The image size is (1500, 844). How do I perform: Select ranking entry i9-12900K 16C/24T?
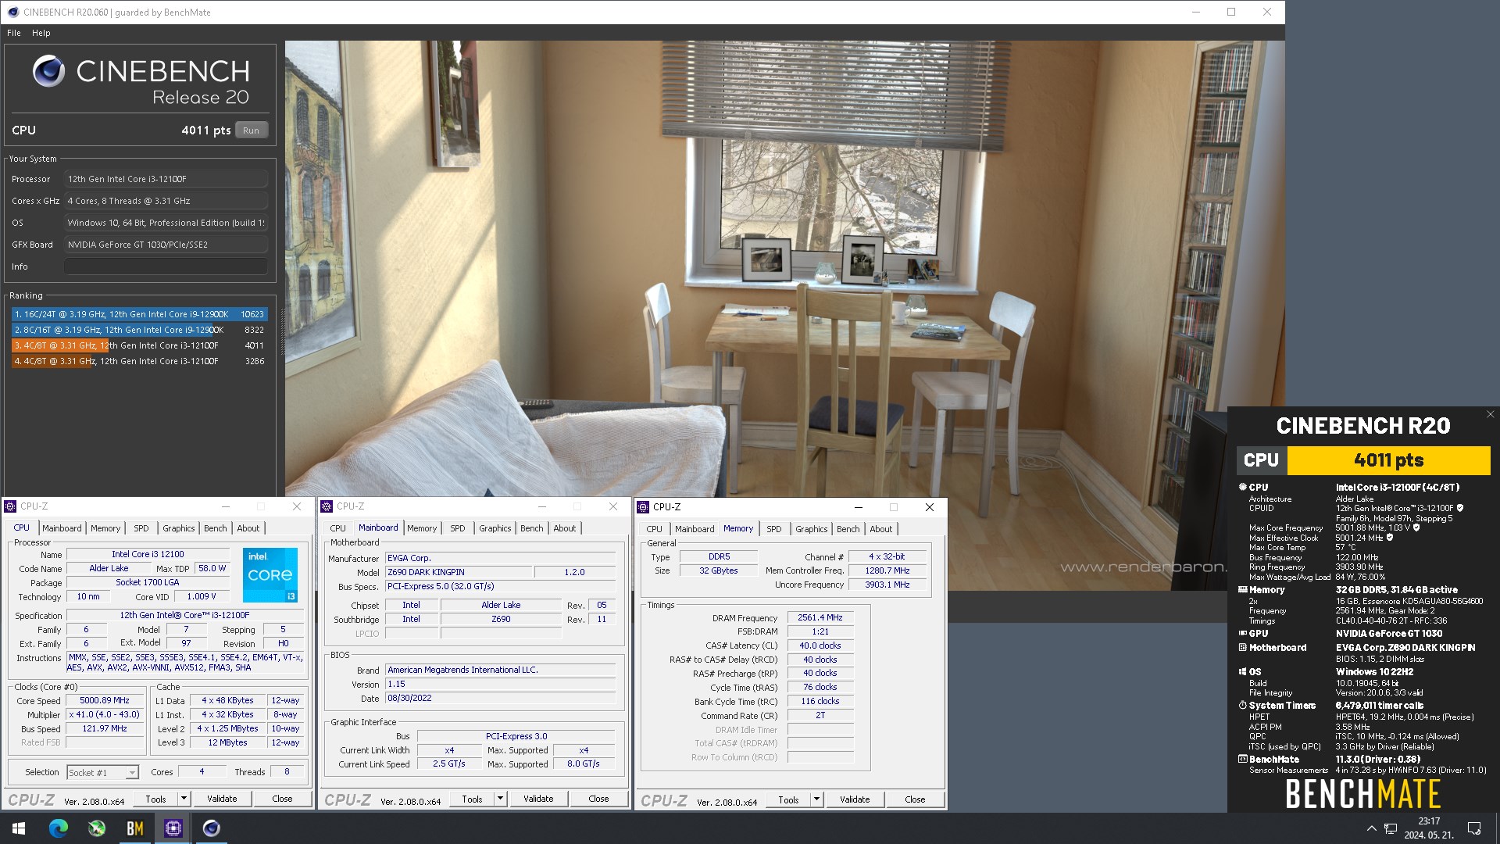tap(139, 314)
